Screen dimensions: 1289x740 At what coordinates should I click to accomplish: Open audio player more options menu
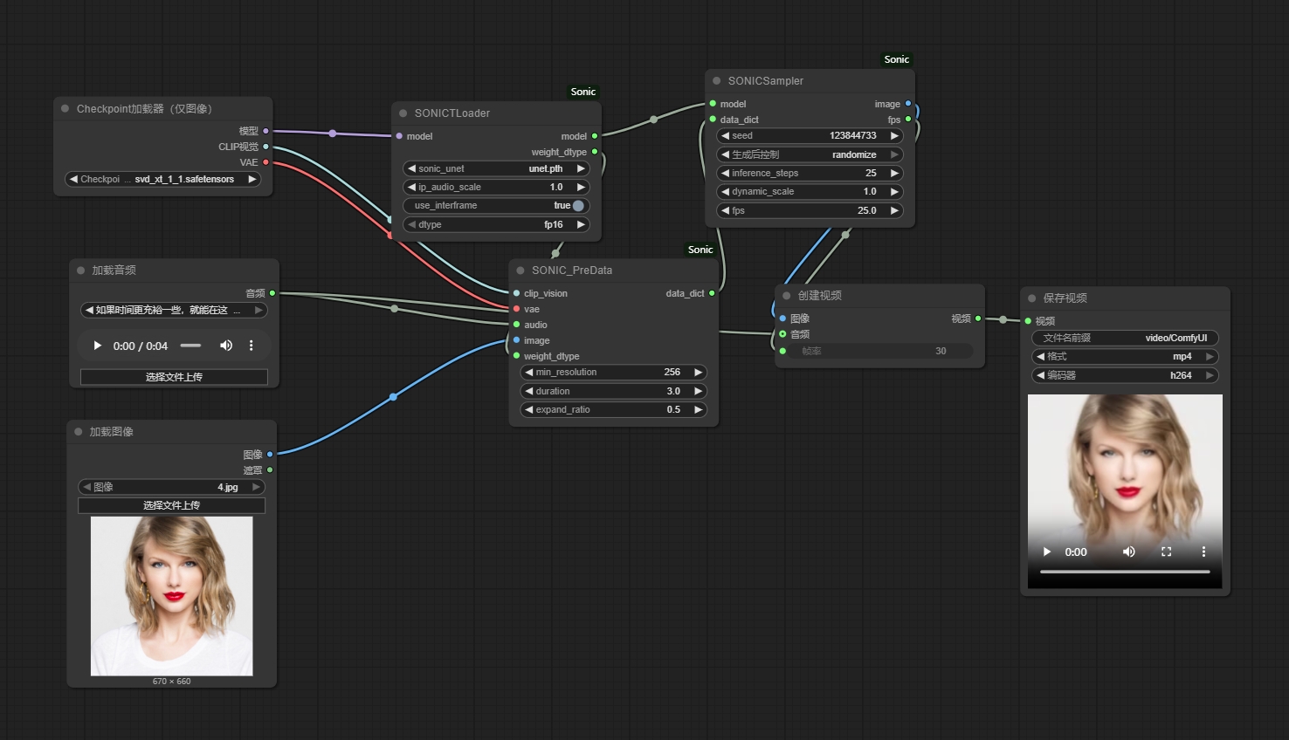click(x=252, y=346)
